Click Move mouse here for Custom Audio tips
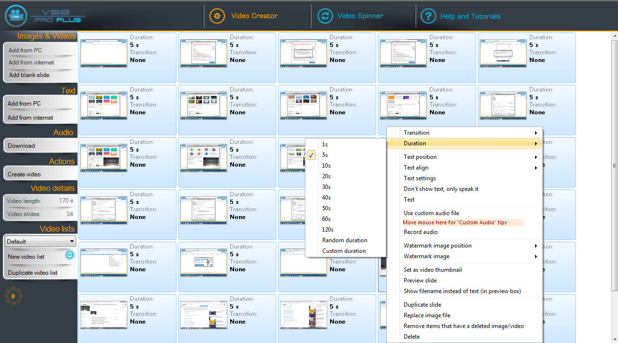 pyautogui.click(x=463, y=222)
